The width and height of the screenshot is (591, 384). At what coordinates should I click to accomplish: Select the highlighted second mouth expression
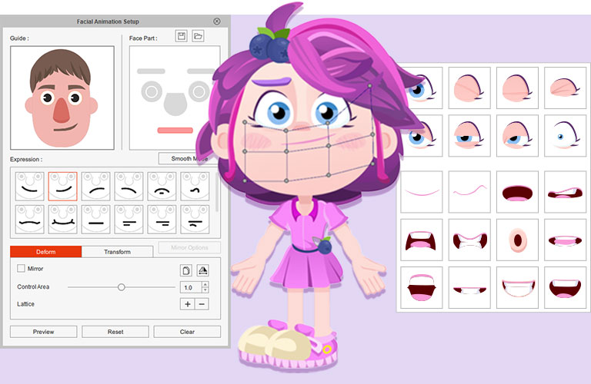(x=62, y=186)
